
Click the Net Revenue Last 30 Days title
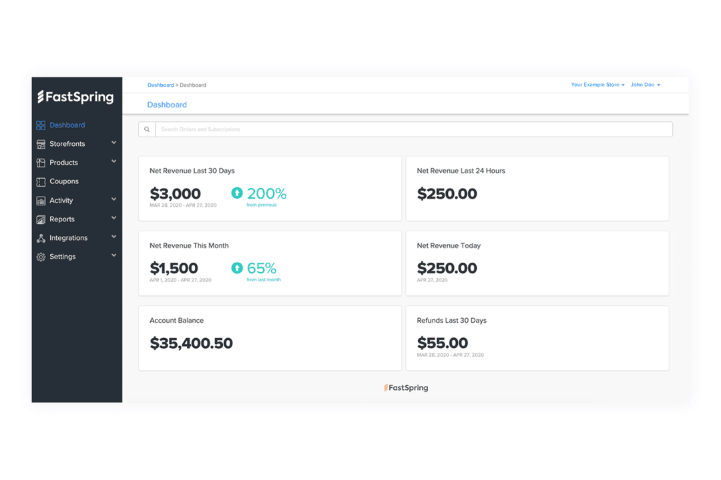click(x=192, y=171)
